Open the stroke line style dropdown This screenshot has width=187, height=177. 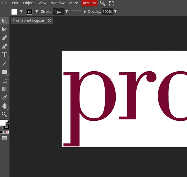(x=85, y=12)
